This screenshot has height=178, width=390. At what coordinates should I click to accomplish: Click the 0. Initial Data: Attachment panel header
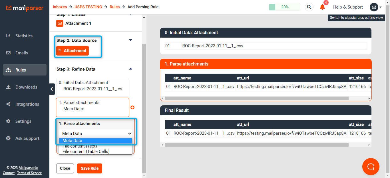coord(266,32)
